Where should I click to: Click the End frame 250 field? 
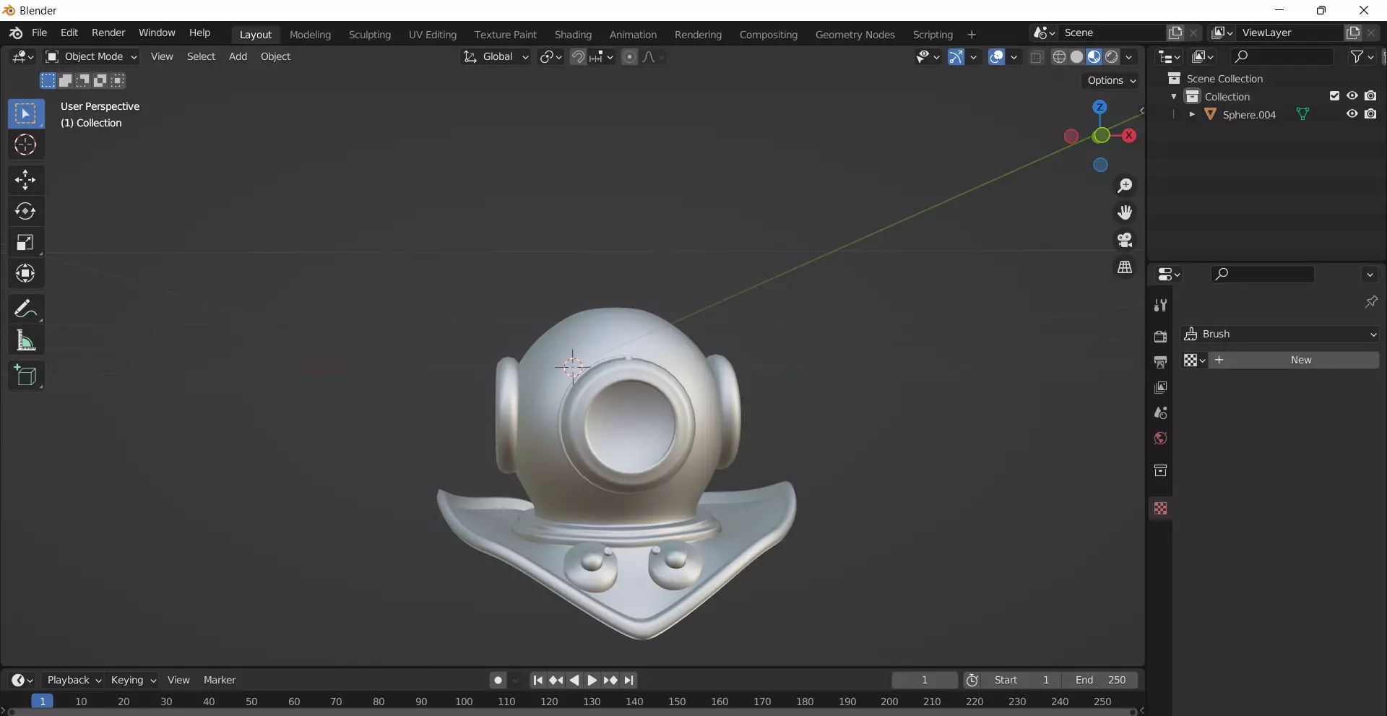(x=1100, y=680)
